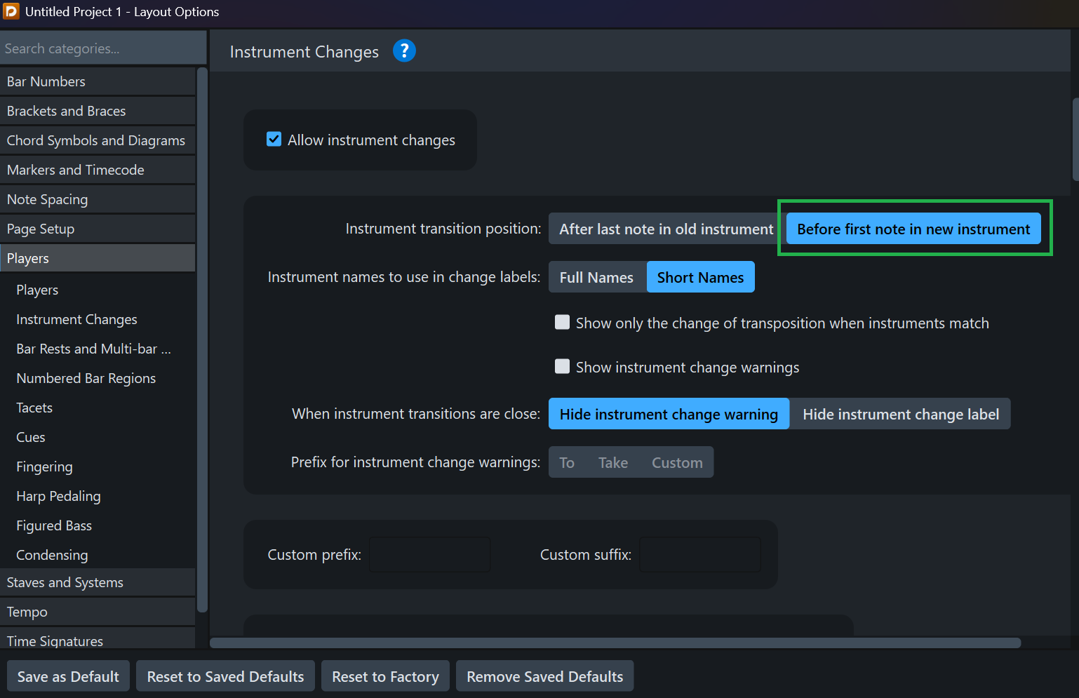Click the Custom prefix text box
The height and width of the screenshot is (698, 1079).
429,555
